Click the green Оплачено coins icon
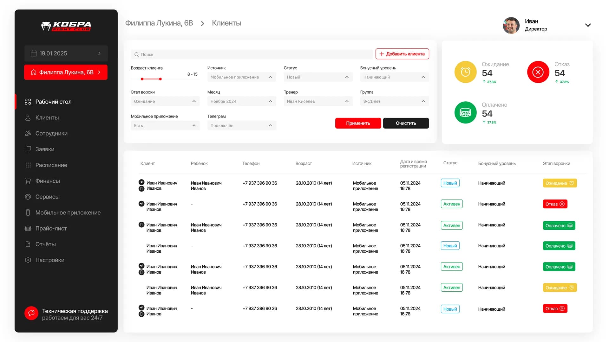The height and width of the screenshot is (342, 609). 465,112
